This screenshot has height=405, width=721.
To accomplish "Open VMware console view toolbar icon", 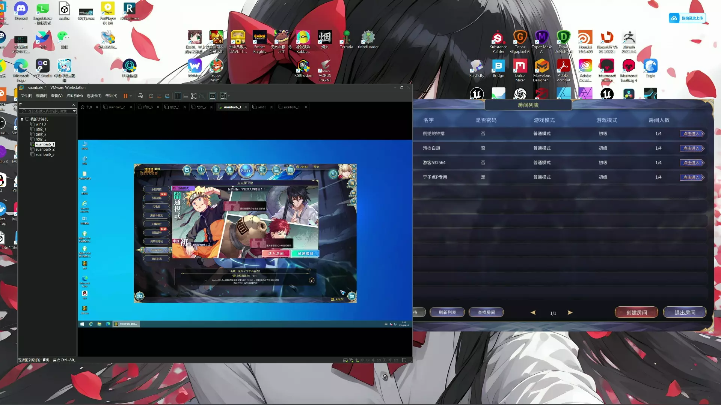I will (x=213, y=96).
